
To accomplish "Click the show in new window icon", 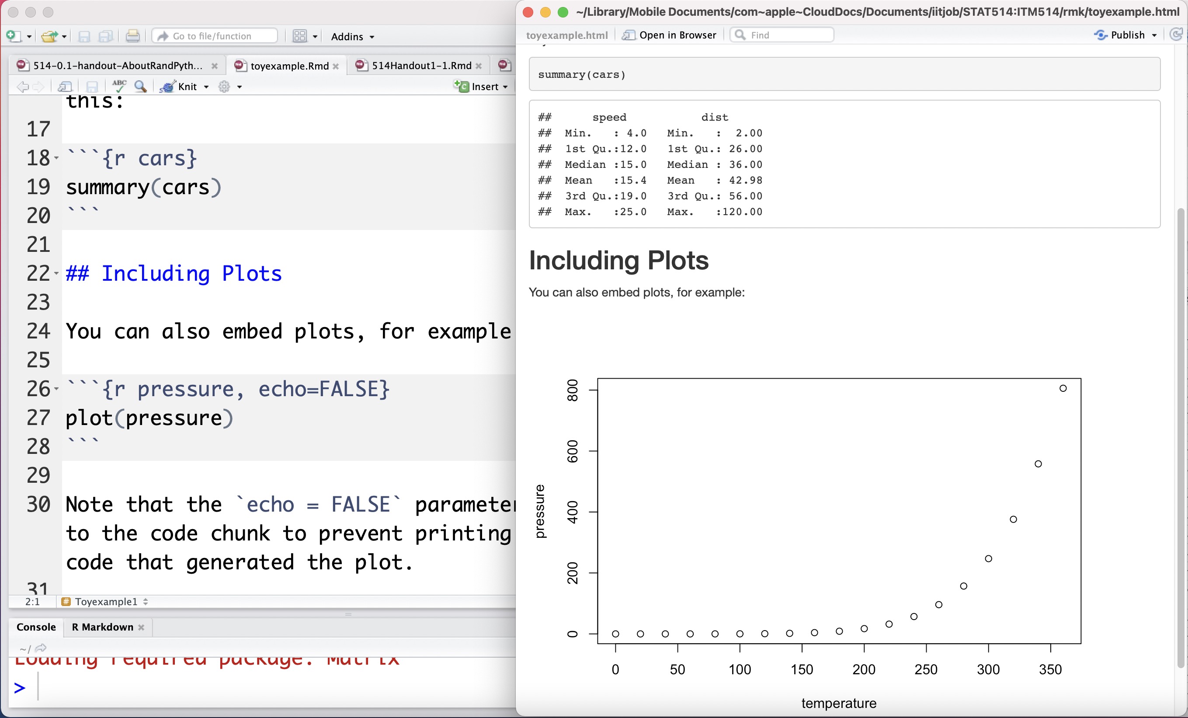I will coord(65,86).
